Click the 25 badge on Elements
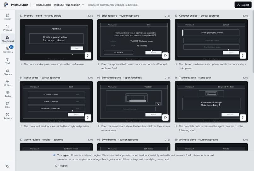254x171 pixels. tap(11, 47)
